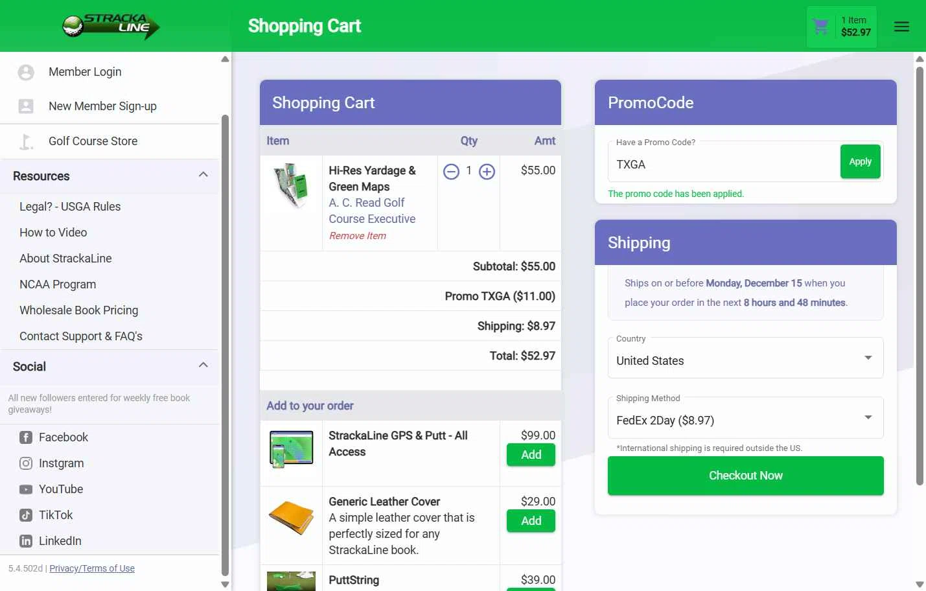Open About StrackaLine
Screen dimensions: 926x591
[x=65, y=259]
